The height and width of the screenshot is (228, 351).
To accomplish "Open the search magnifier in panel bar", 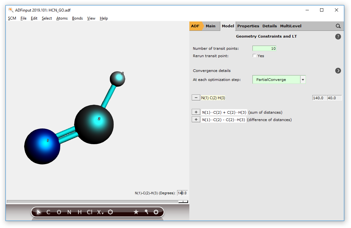I will [x=338, y=26].
